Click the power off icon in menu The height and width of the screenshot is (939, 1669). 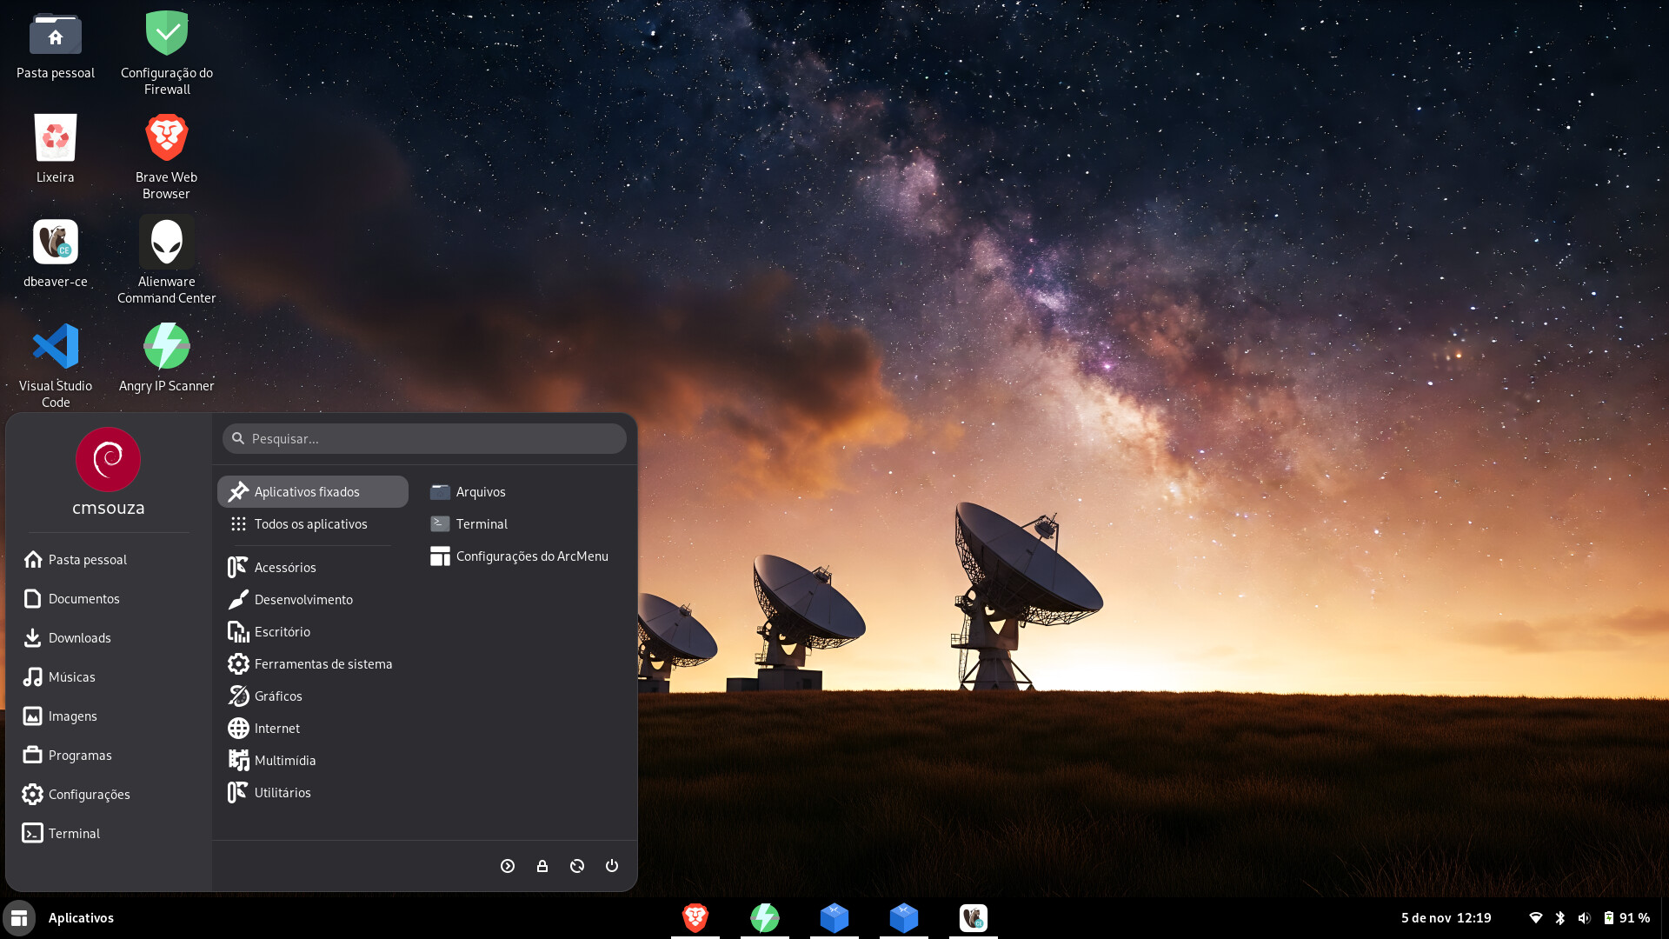612,866
